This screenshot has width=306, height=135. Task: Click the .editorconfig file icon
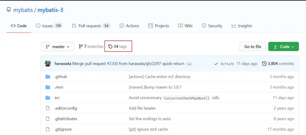click(x=48, y=108)
